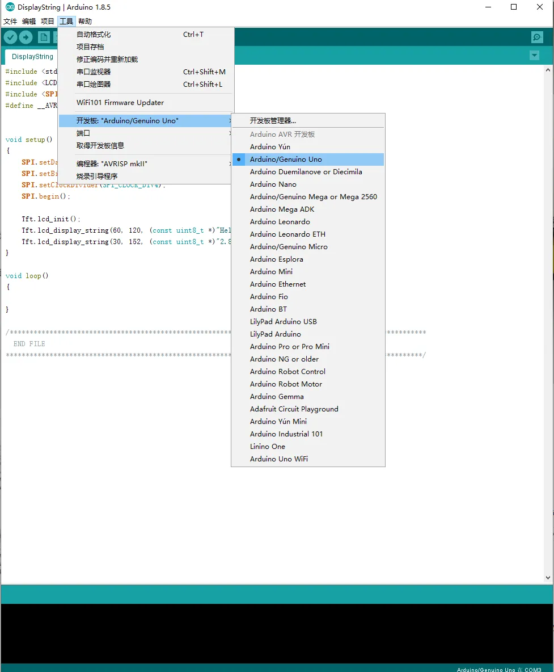Switch to the DisplayString tab

pyautogui.click(x=32, y=57)
